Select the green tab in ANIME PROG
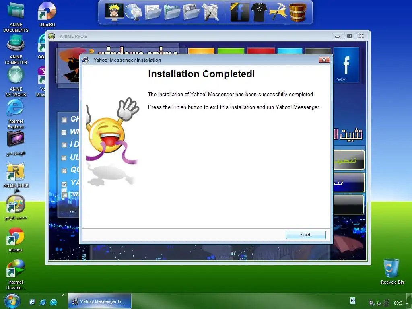 click(x=231, y=51)
